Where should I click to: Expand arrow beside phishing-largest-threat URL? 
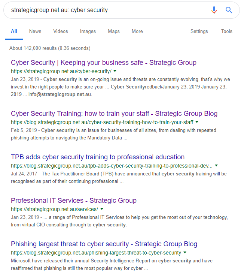point(185,253)
